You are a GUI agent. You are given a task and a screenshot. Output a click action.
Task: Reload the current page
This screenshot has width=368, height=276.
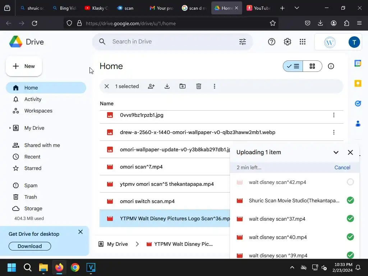(x=34, y=23)
